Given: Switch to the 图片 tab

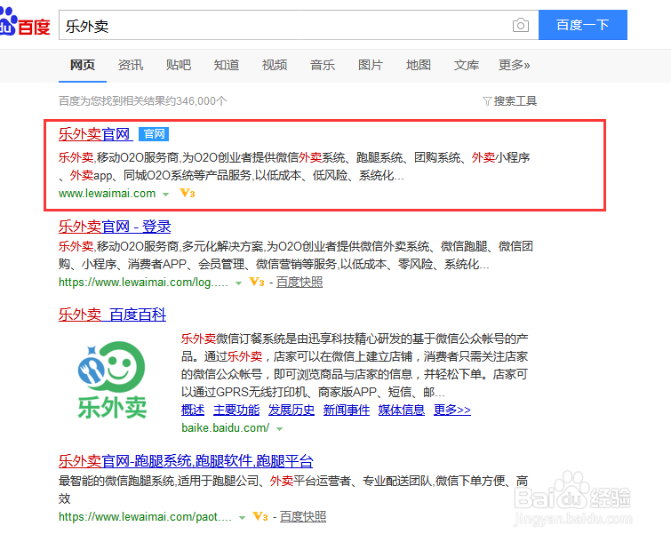Looking at the screenshot, I should coord(371,65).
